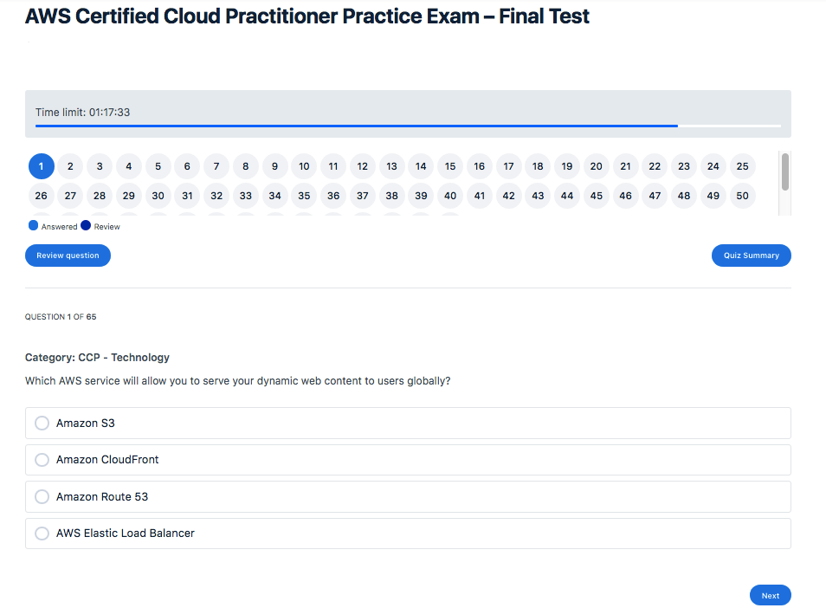Select the Amazon Route 53 radio option
Screen dimensions: 826x608
[x=42, y=497]
